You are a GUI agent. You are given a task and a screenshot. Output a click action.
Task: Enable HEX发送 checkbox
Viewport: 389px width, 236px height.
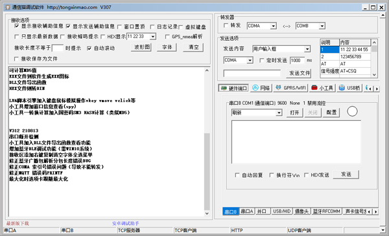pyautogui.click(x=307, y=175)
